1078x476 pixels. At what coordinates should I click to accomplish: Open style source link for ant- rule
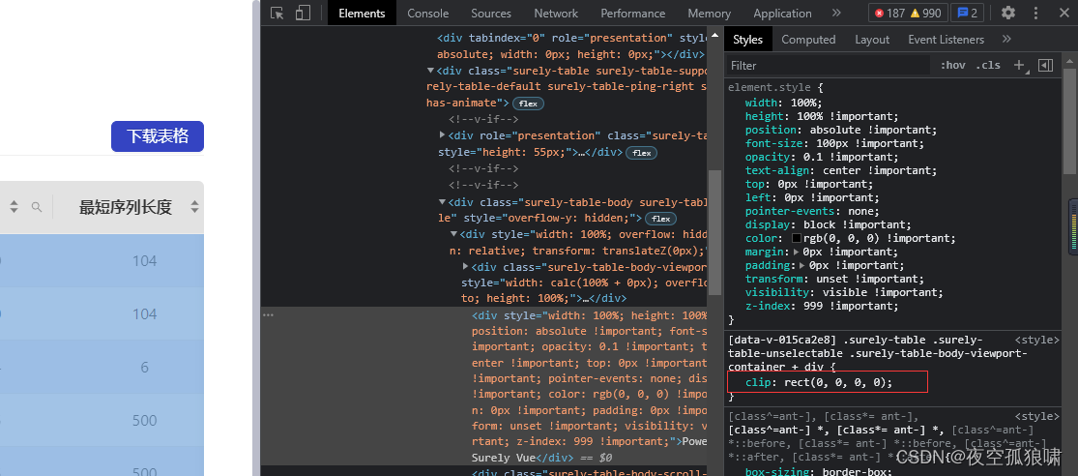pyautogui.click(x=1038, y=416)
